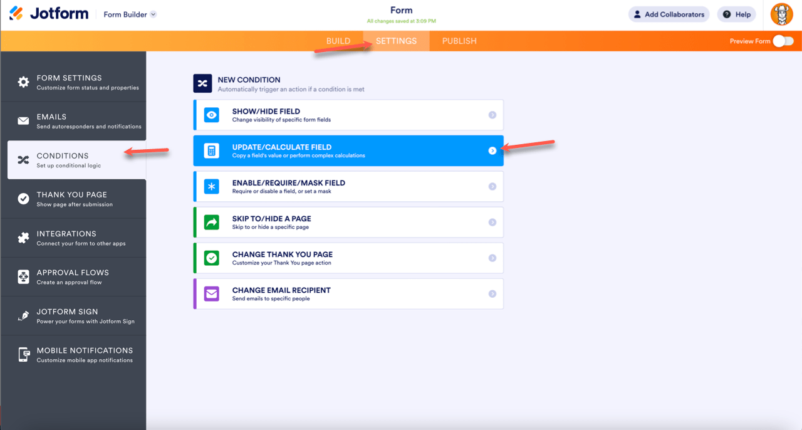
Task: Expand the Update/Calculate Field arrow
Action: click(492, 150)
